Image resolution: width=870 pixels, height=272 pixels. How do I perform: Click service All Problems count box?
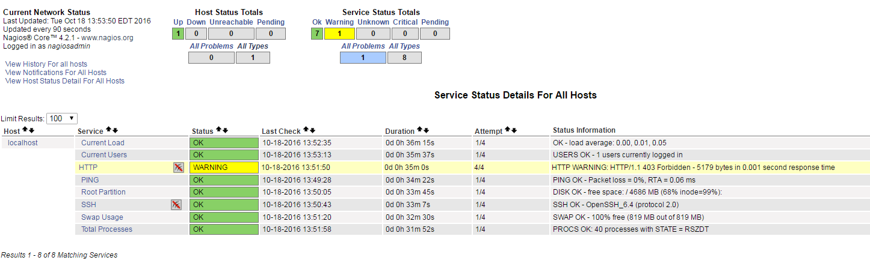click(363, 58)
